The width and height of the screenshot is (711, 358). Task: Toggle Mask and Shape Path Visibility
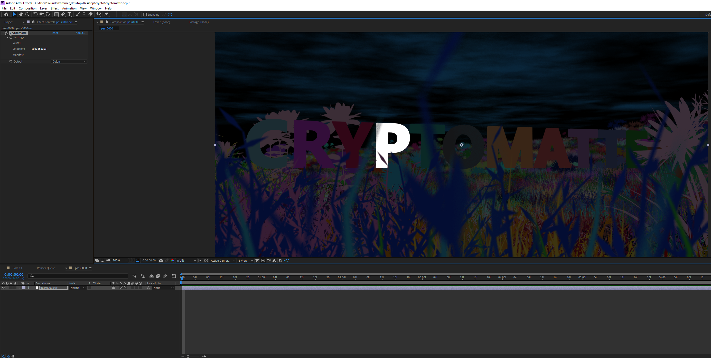137,261
